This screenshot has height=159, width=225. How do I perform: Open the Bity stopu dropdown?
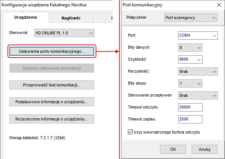point(190,83)
